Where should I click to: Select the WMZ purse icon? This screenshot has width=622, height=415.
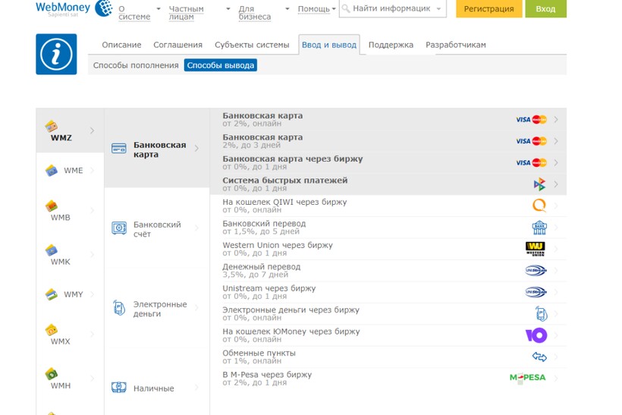coord(52,126)
